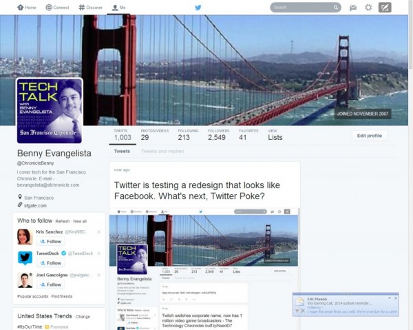Screen dimensions: 413x330
Task: Click the bevangelista@sfchronicle.com email text
Action: point(48,185)
